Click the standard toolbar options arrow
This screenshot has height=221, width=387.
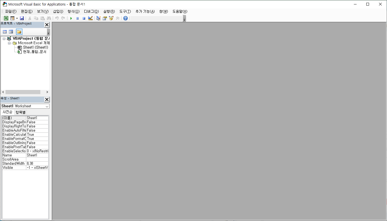pyautogui.click(x=184, y=18)
